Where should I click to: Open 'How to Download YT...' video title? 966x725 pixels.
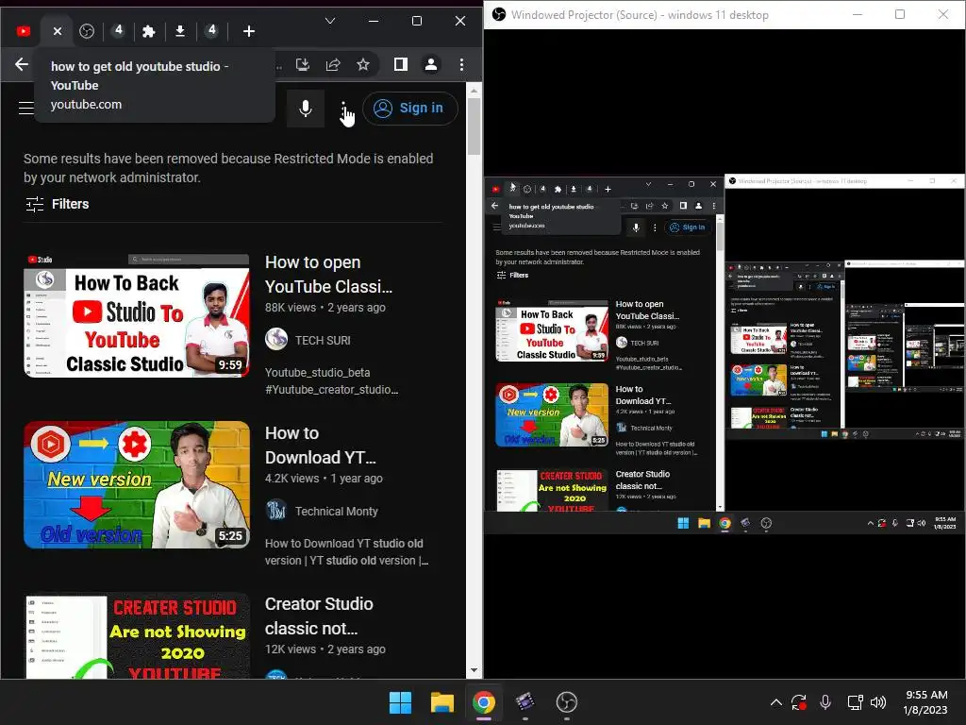tap(321, 446)
